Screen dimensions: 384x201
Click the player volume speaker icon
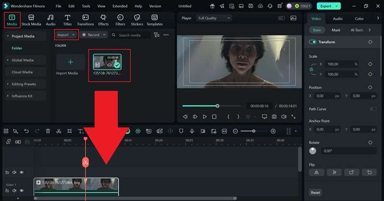point(284,117)
